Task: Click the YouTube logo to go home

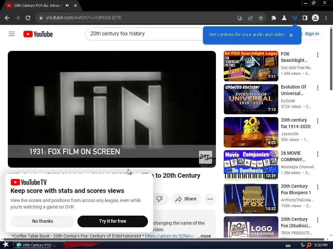Action: point(38,34)
